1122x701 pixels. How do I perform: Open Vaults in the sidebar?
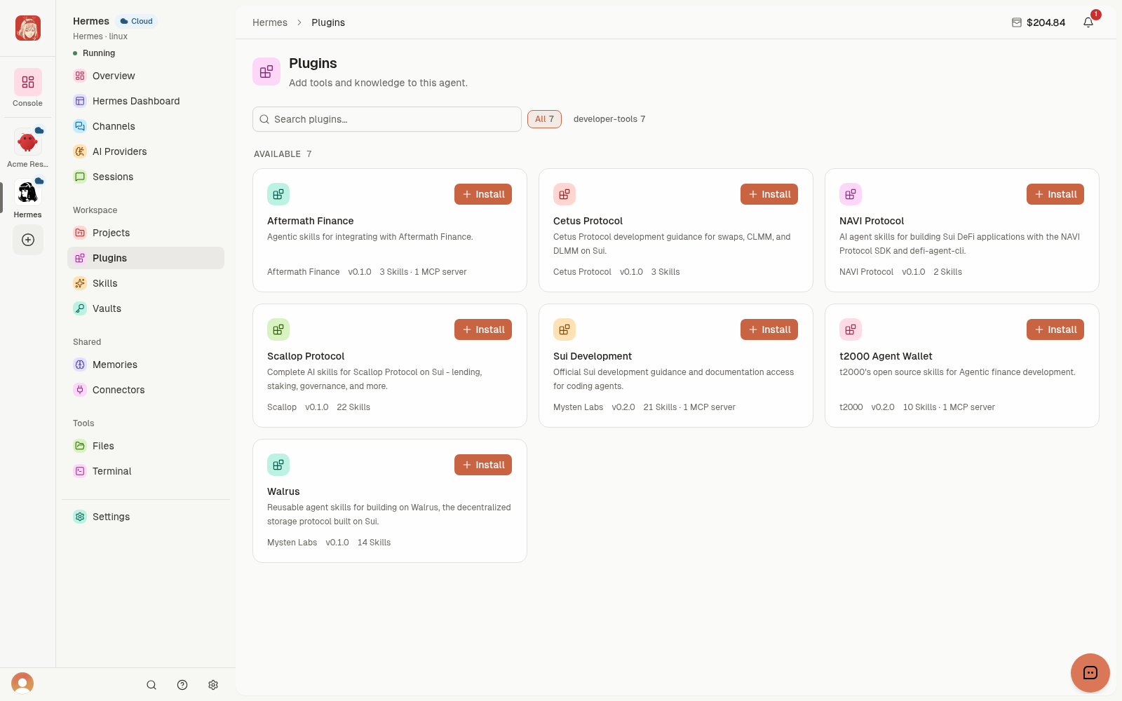pos(146,308)
